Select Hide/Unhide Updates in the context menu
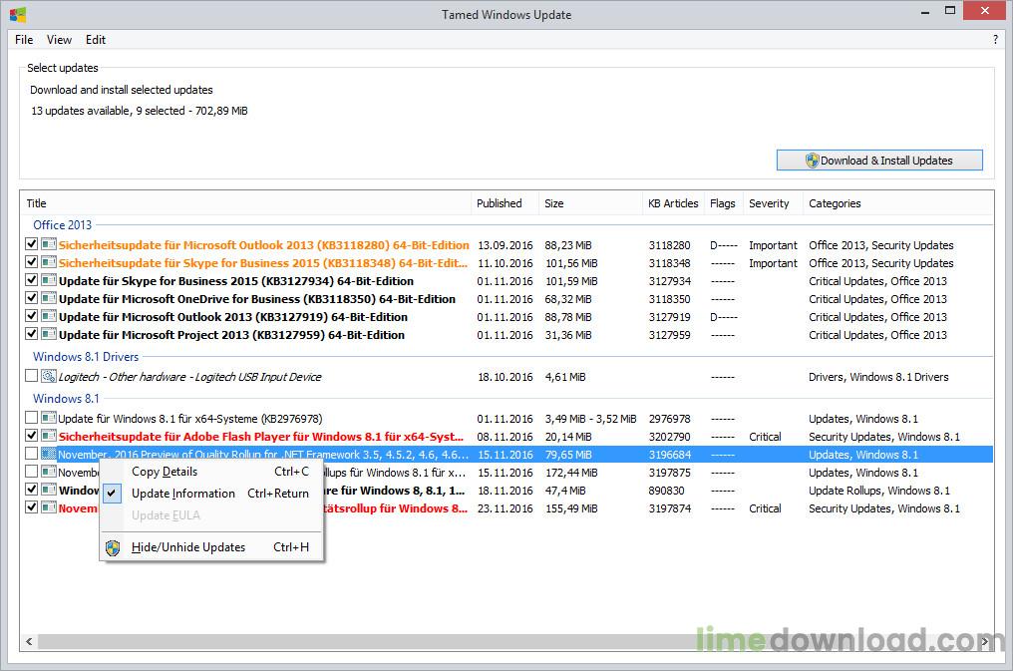 211,547
